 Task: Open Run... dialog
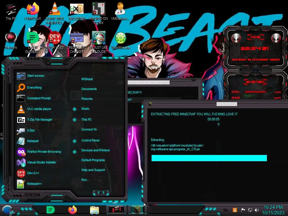[85, 180]
